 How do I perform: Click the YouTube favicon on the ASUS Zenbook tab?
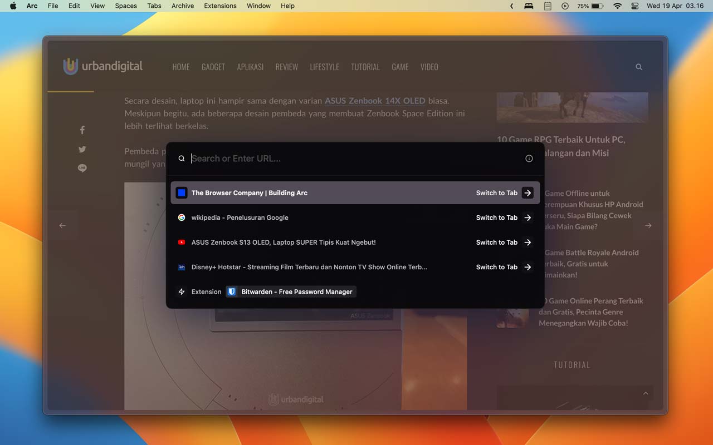[x=181, y=242]
